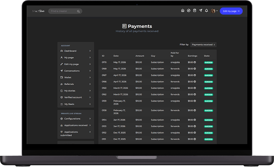This screenshot has height=167, width=274.
Task: Click earnings info icon for March 17 snepjobs row
Action: (195, 88)
